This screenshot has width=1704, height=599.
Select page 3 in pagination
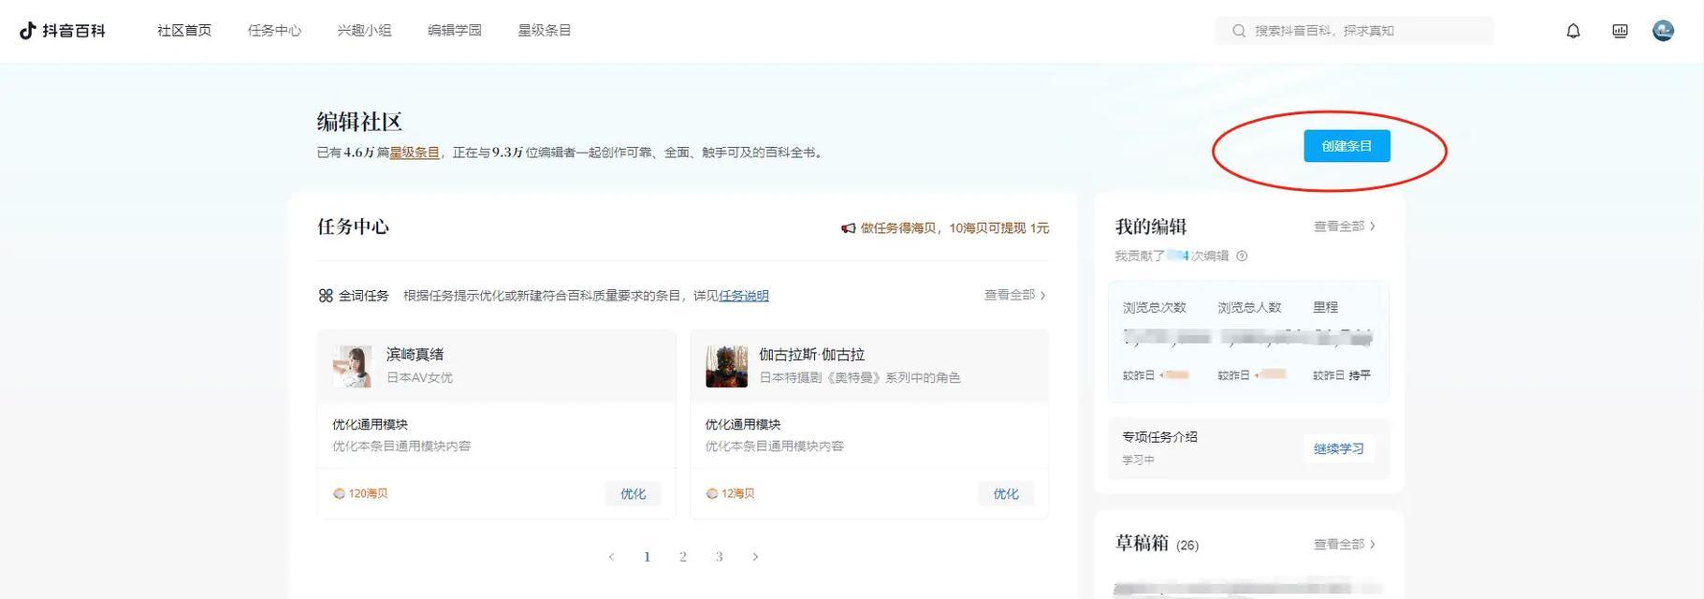719,557
